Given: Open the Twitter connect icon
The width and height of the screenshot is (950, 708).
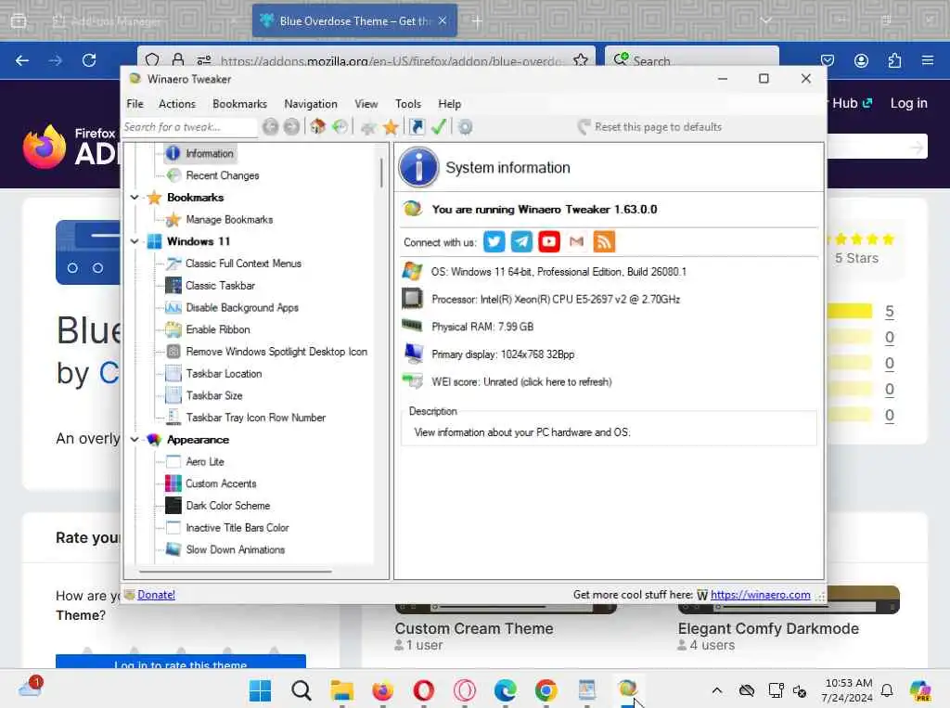Looking at the screenshot, I should click(x=494, y=242).
